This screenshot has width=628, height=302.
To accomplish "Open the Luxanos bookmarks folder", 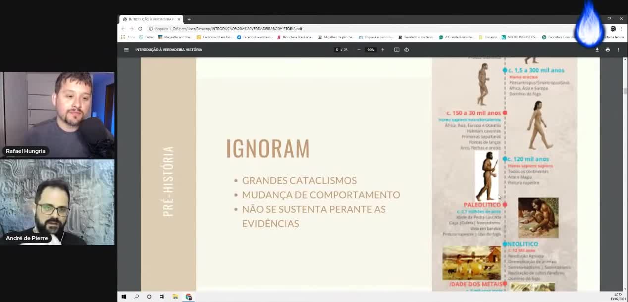I will [488, 37].
